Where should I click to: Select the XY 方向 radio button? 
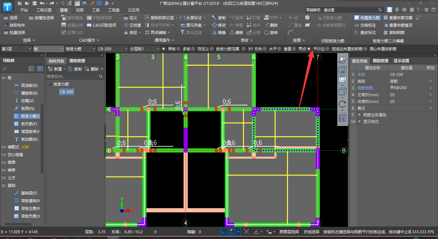point(244,49)
